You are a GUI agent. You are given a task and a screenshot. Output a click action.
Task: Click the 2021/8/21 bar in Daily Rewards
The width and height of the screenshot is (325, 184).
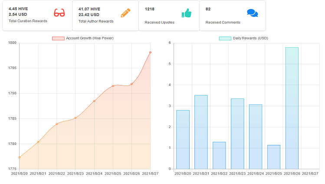201,132
